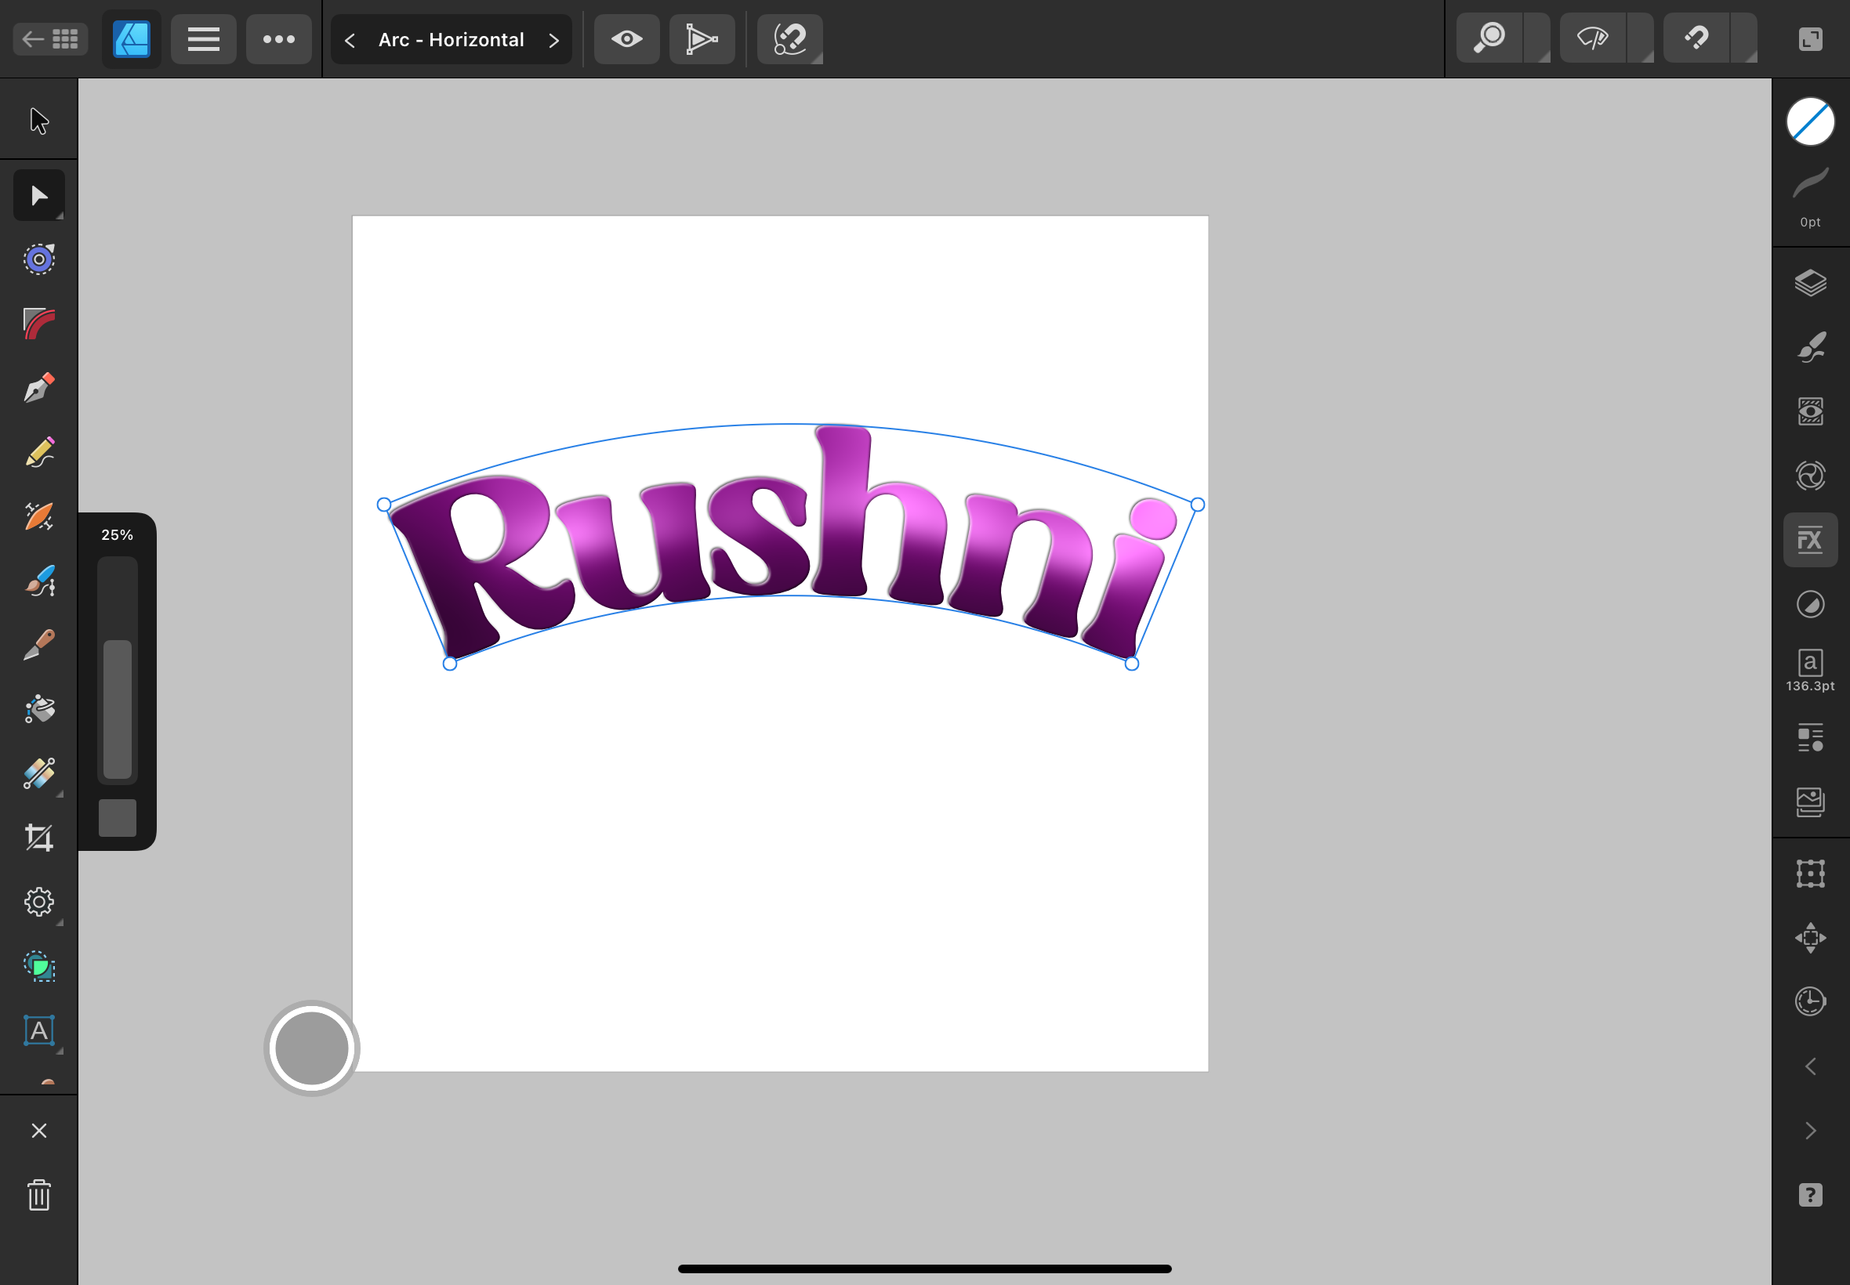Toggle the UI fullscreen icon

tap(1811, 38)
